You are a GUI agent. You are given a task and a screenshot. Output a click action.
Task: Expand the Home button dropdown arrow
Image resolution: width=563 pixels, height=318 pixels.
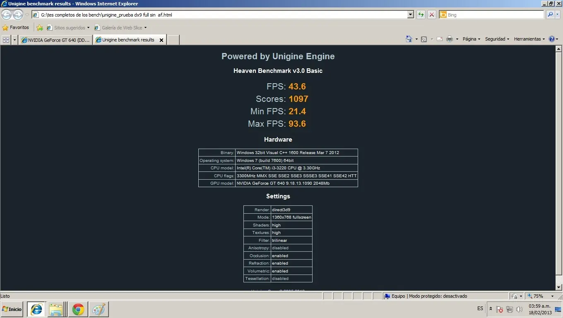pos(416,39)
